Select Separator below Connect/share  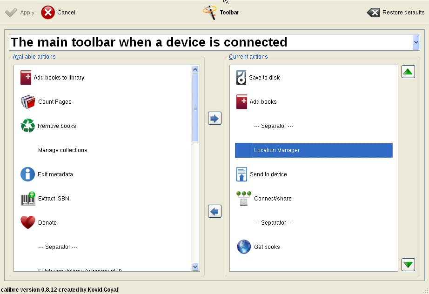pyautogui.click(x=273, y=223)
